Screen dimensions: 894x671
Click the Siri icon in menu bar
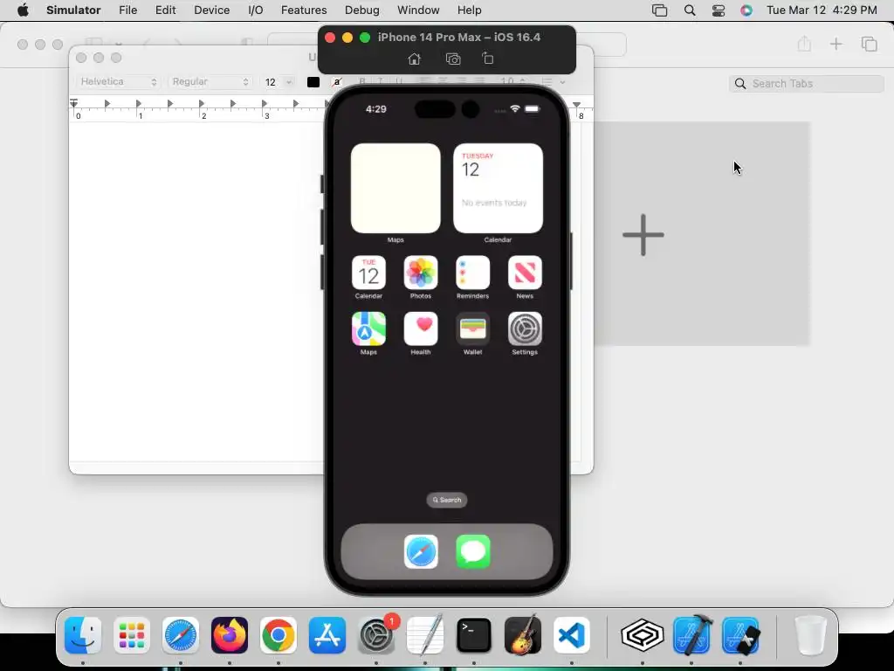click(746, 10)
